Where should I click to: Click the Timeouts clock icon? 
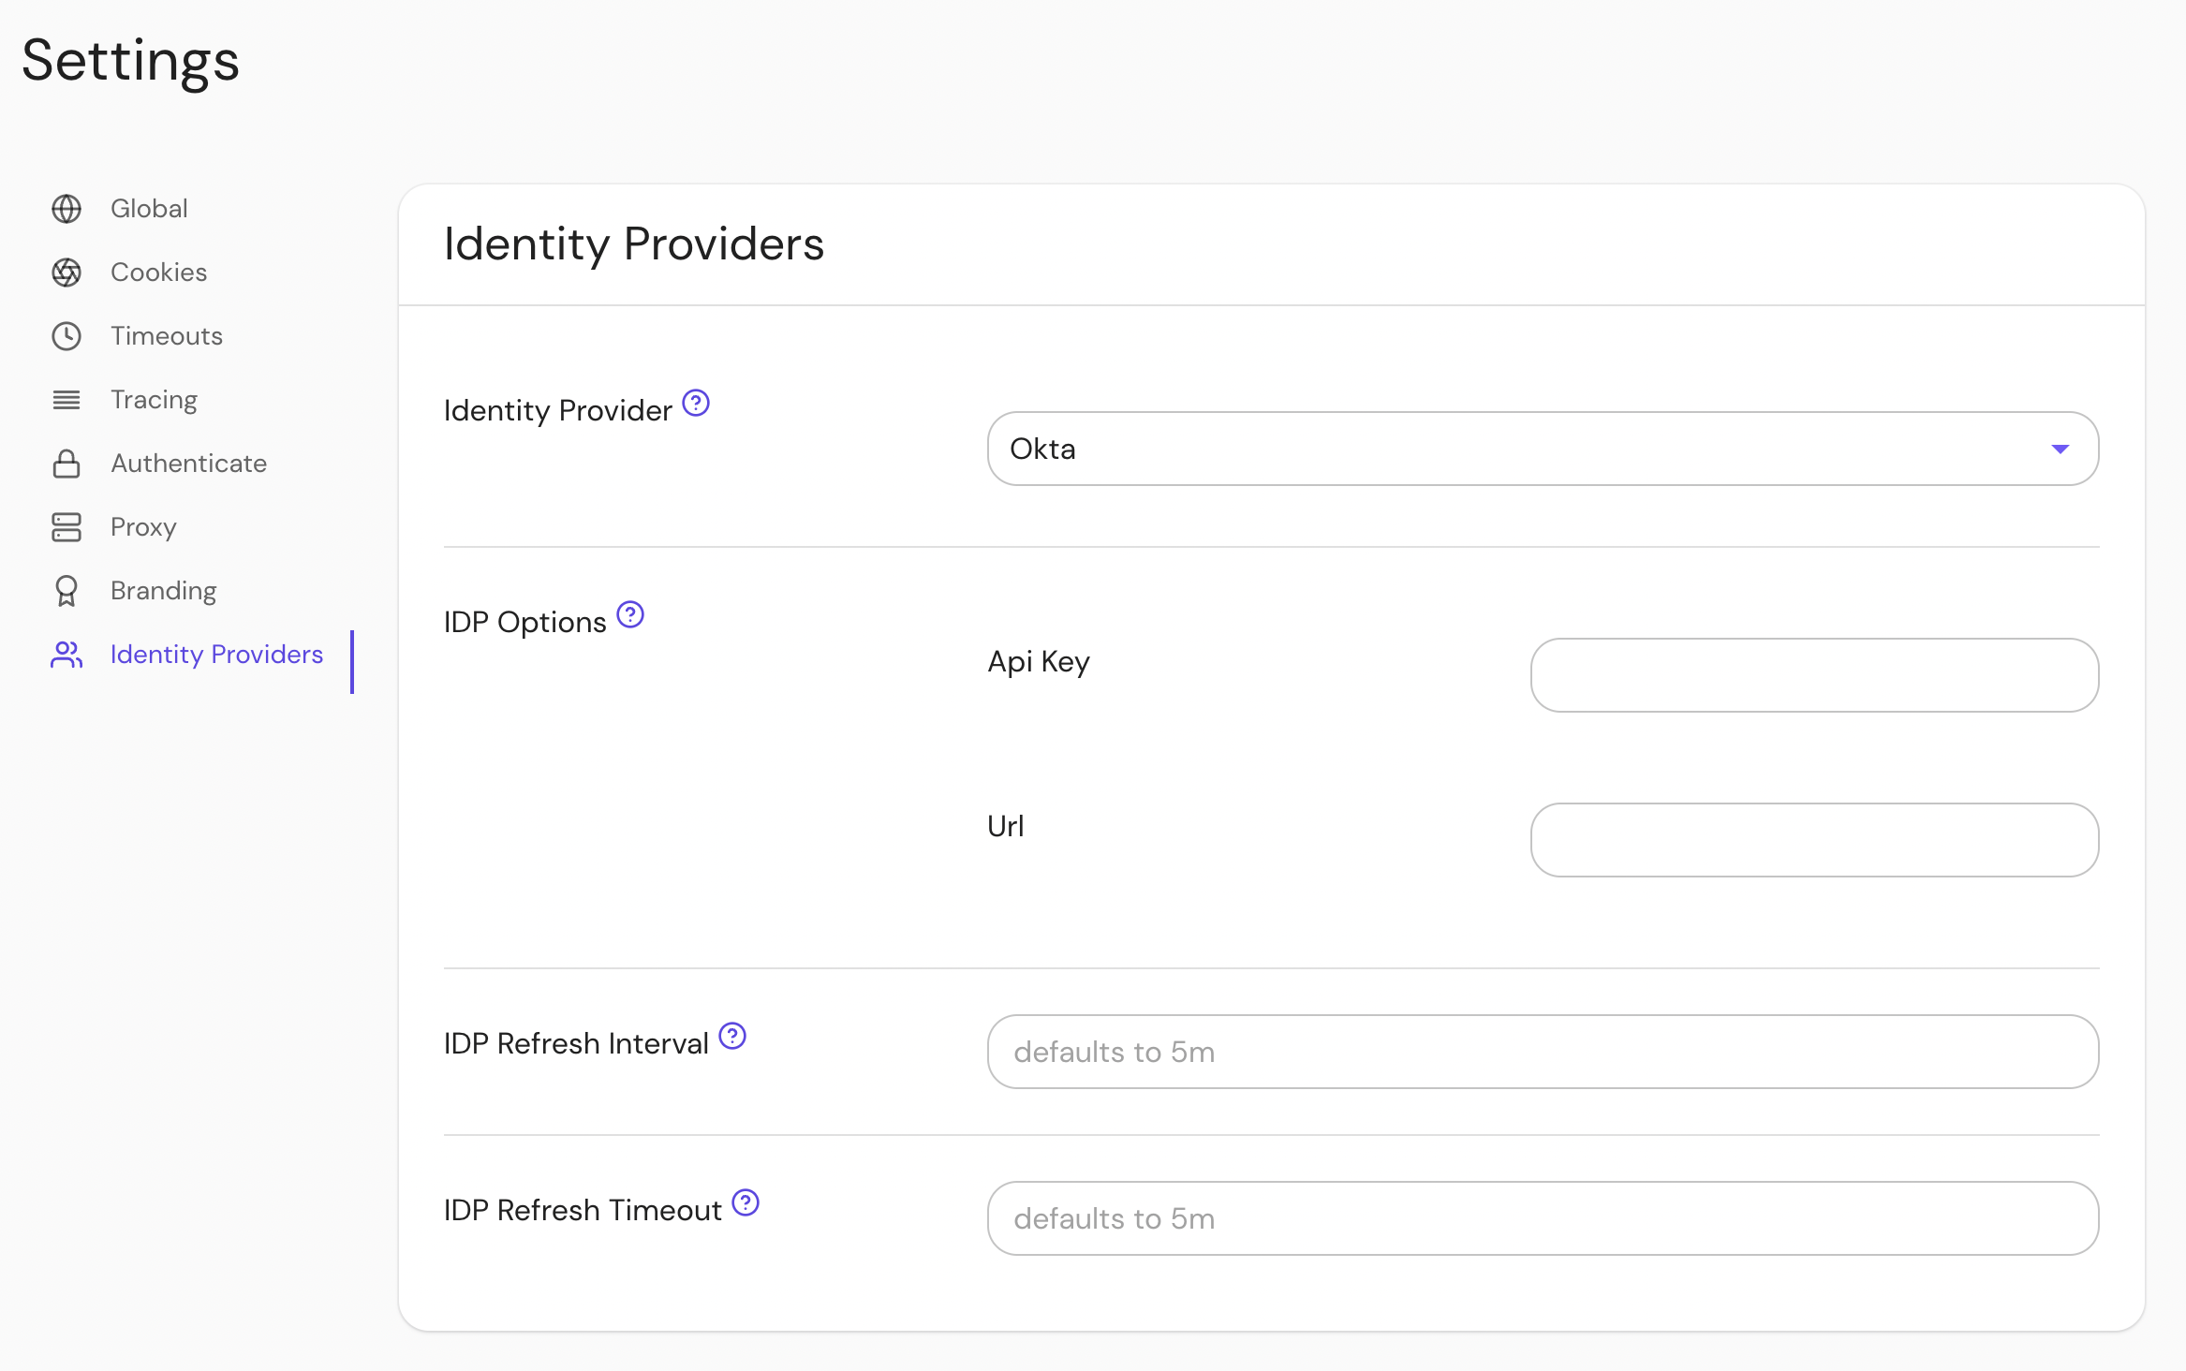tap(66, 336)
